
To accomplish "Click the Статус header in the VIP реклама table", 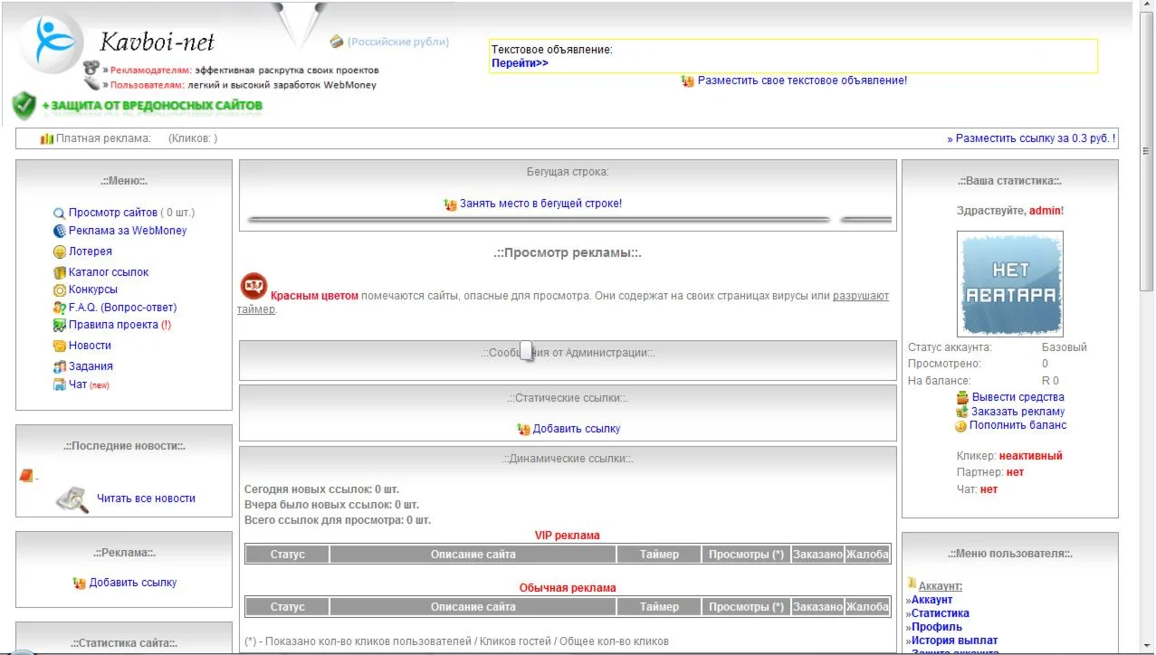I will click(288, 555).
